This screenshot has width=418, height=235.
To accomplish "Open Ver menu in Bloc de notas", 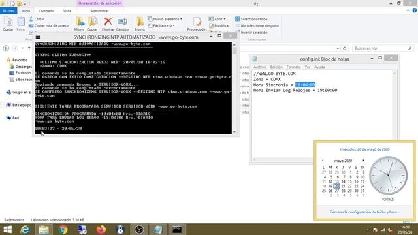I will tap(308, 67).
